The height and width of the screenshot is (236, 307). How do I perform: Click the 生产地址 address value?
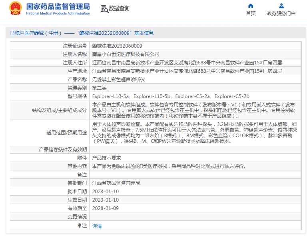click(187, 71)
